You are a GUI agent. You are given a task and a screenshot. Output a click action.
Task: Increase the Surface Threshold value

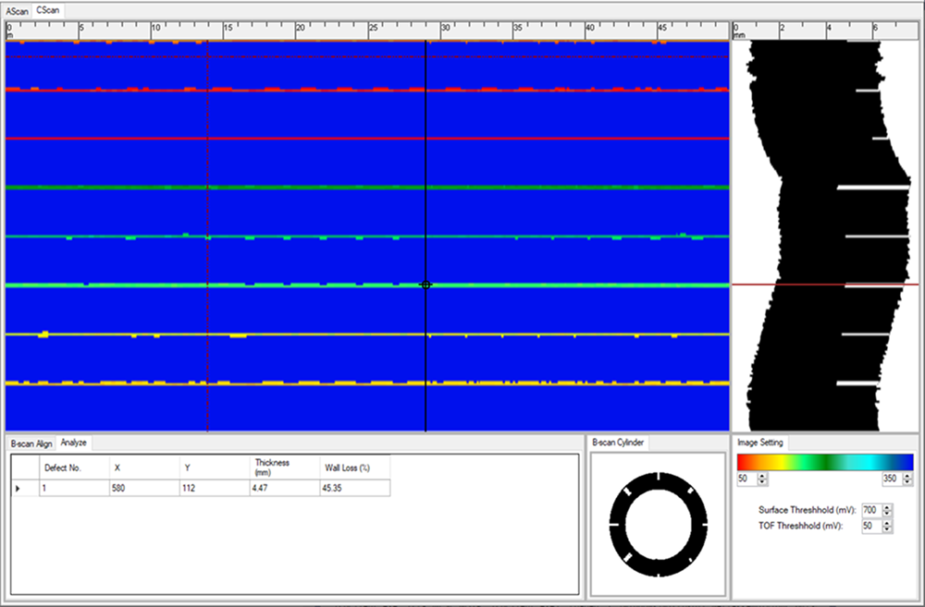887,507
